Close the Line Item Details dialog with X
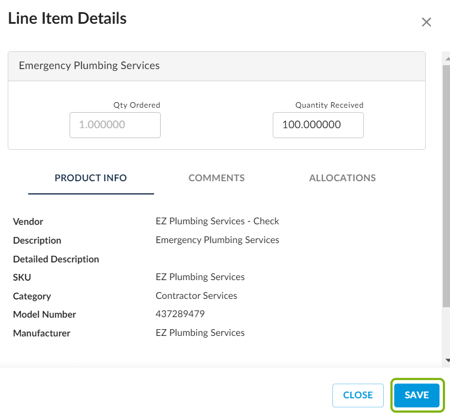Screen dimensions: 450x416 (x=426, y=22)
